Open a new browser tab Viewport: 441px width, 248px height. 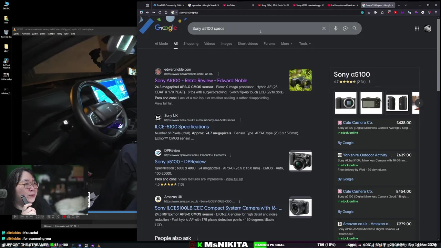(399, 5)
